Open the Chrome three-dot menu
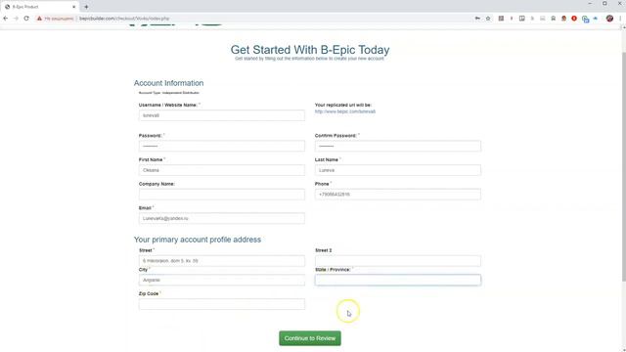Screen dimensions: 626x352 pyautogui.click(x=620, y=19)
